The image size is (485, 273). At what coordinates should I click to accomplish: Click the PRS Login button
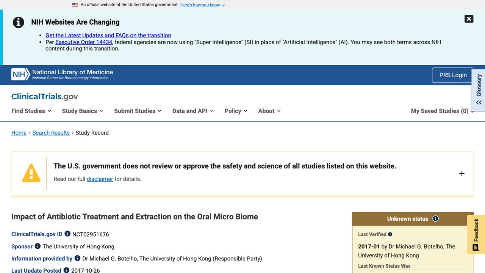tap(453, 75)
